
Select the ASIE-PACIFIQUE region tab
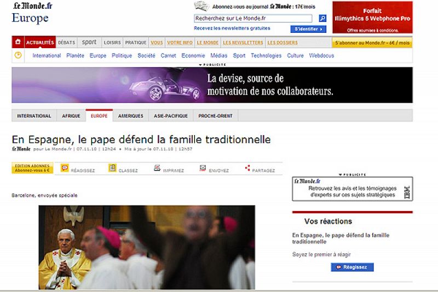(x=171, y=116)
